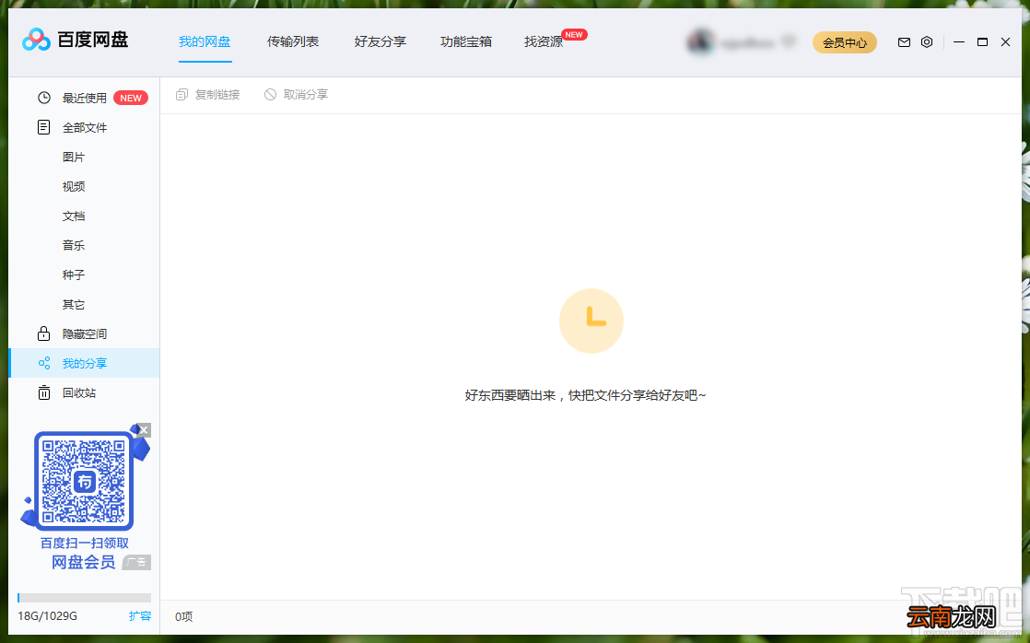This screenshot has width=1030, height=643.
Task: Minimize the Baidu Netdisk window
Action: tap(959, 42)
